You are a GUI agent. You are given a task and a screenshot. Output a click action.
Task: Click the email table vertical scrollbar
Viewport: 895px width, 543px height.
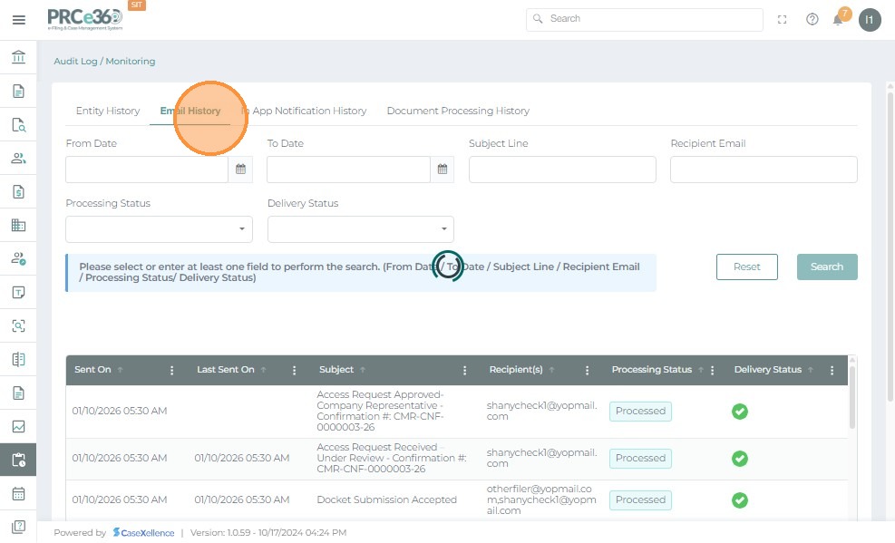(852, 396)
